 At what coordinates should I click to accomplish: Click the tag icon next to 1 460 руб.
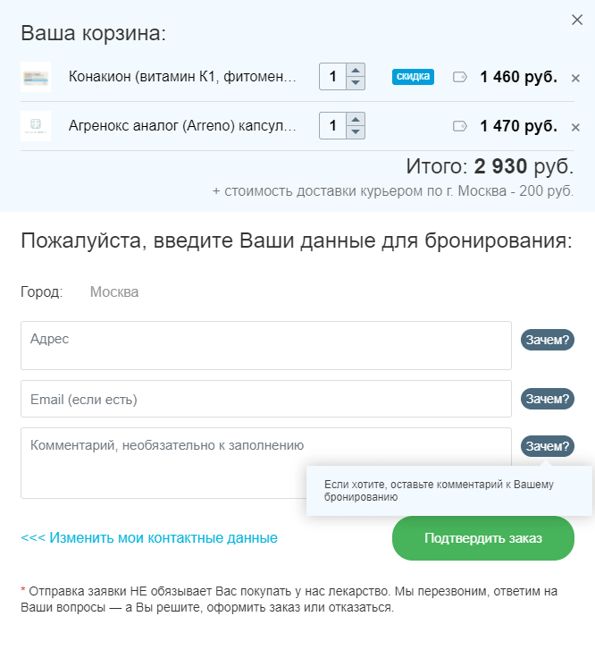tap(460, 77)
